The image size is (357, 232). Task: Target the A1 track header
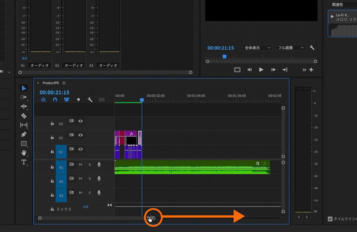[61, 167]
